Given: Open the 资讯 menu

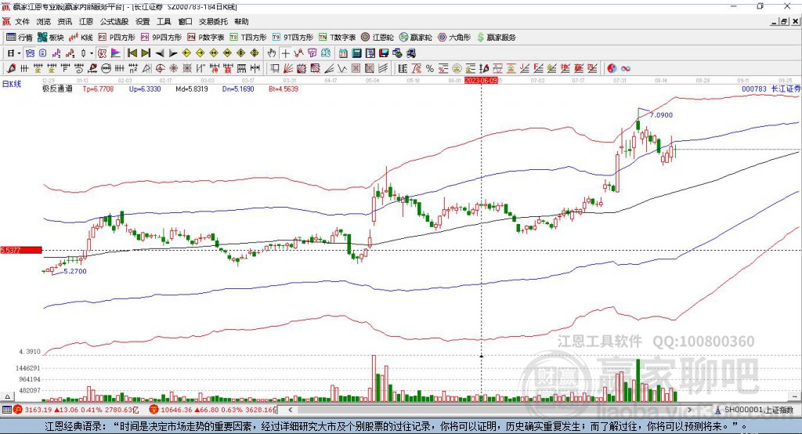Looking at the screenshot, I should coord(65,21).
